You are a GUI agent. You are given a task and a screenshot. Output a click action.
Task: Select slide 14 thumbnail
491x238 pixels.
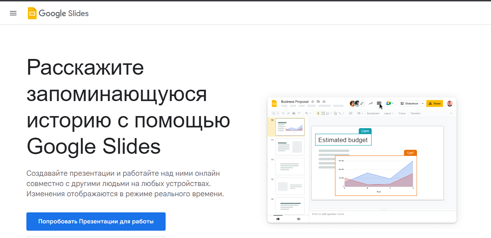pos(290,167)
